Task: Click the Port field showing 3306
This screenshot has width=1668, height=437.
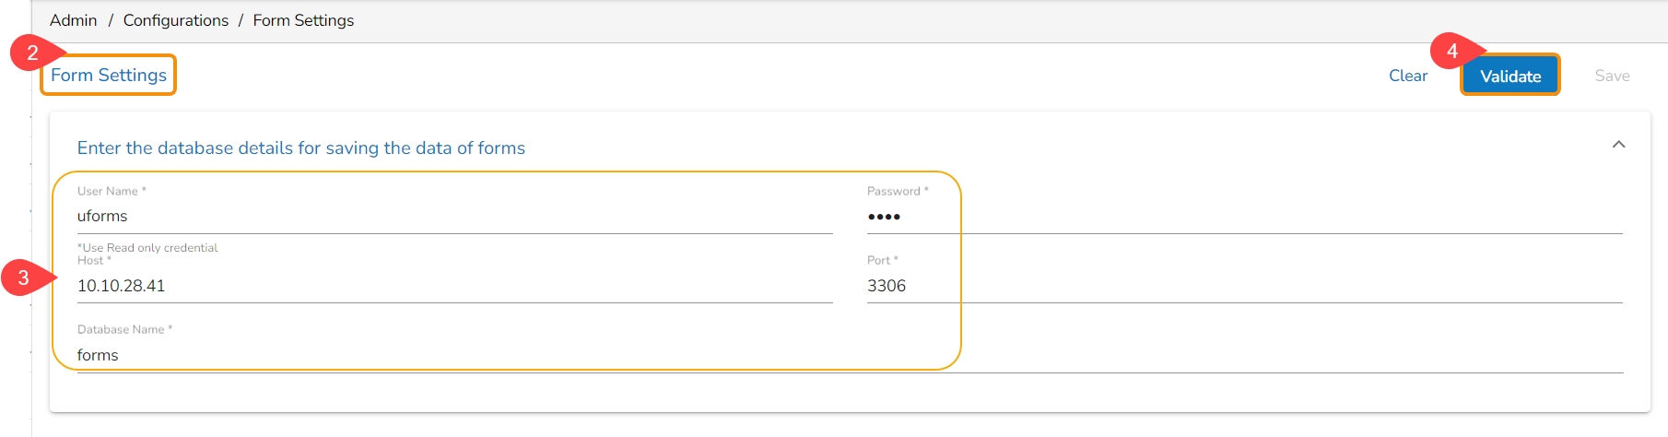Action: (x=1244, y=286)
